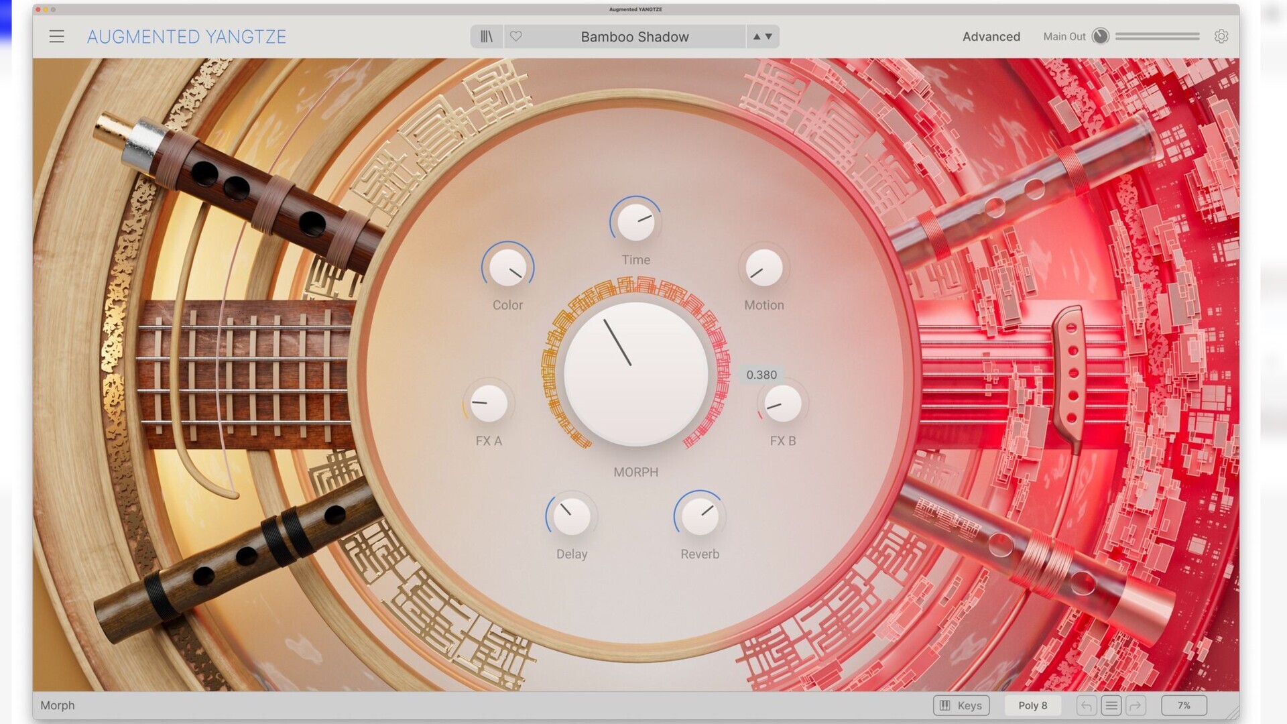Open the Poly 8 polyphony selector
Viewport: 1287px width, 724px height.
[1032, 705]
